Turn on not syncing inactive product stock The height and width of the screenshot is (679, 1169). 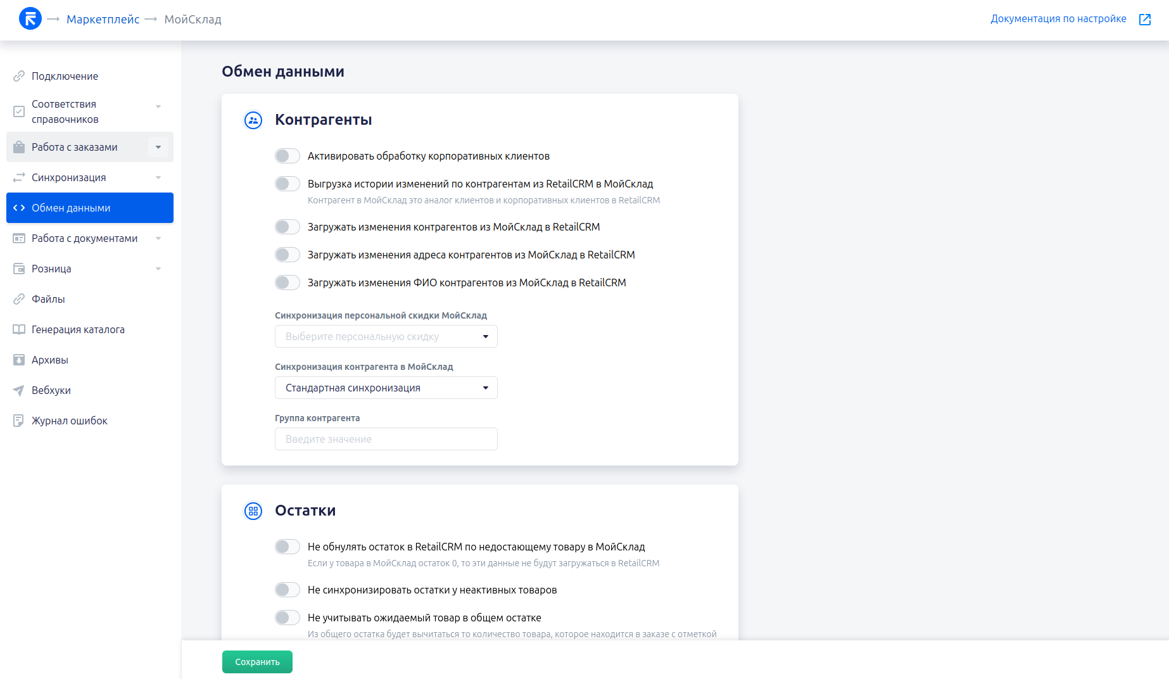[x=288, y=590]
